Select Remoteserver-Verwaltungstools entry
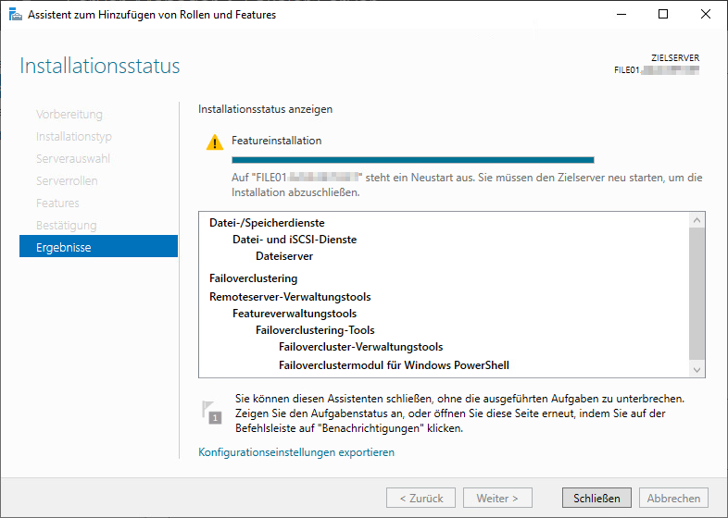Viewport: 728px width, 518px height. pos(290,297)
